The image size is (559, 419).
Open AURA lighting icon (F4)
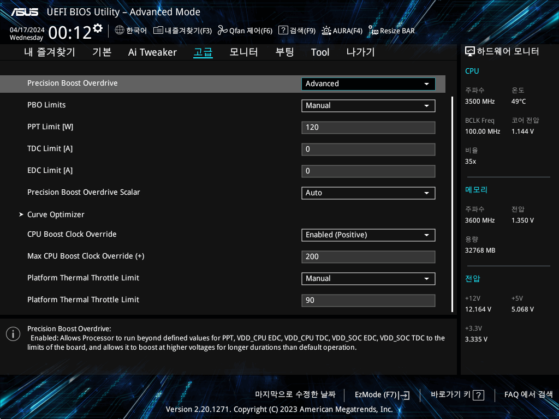tap(326, 31)
